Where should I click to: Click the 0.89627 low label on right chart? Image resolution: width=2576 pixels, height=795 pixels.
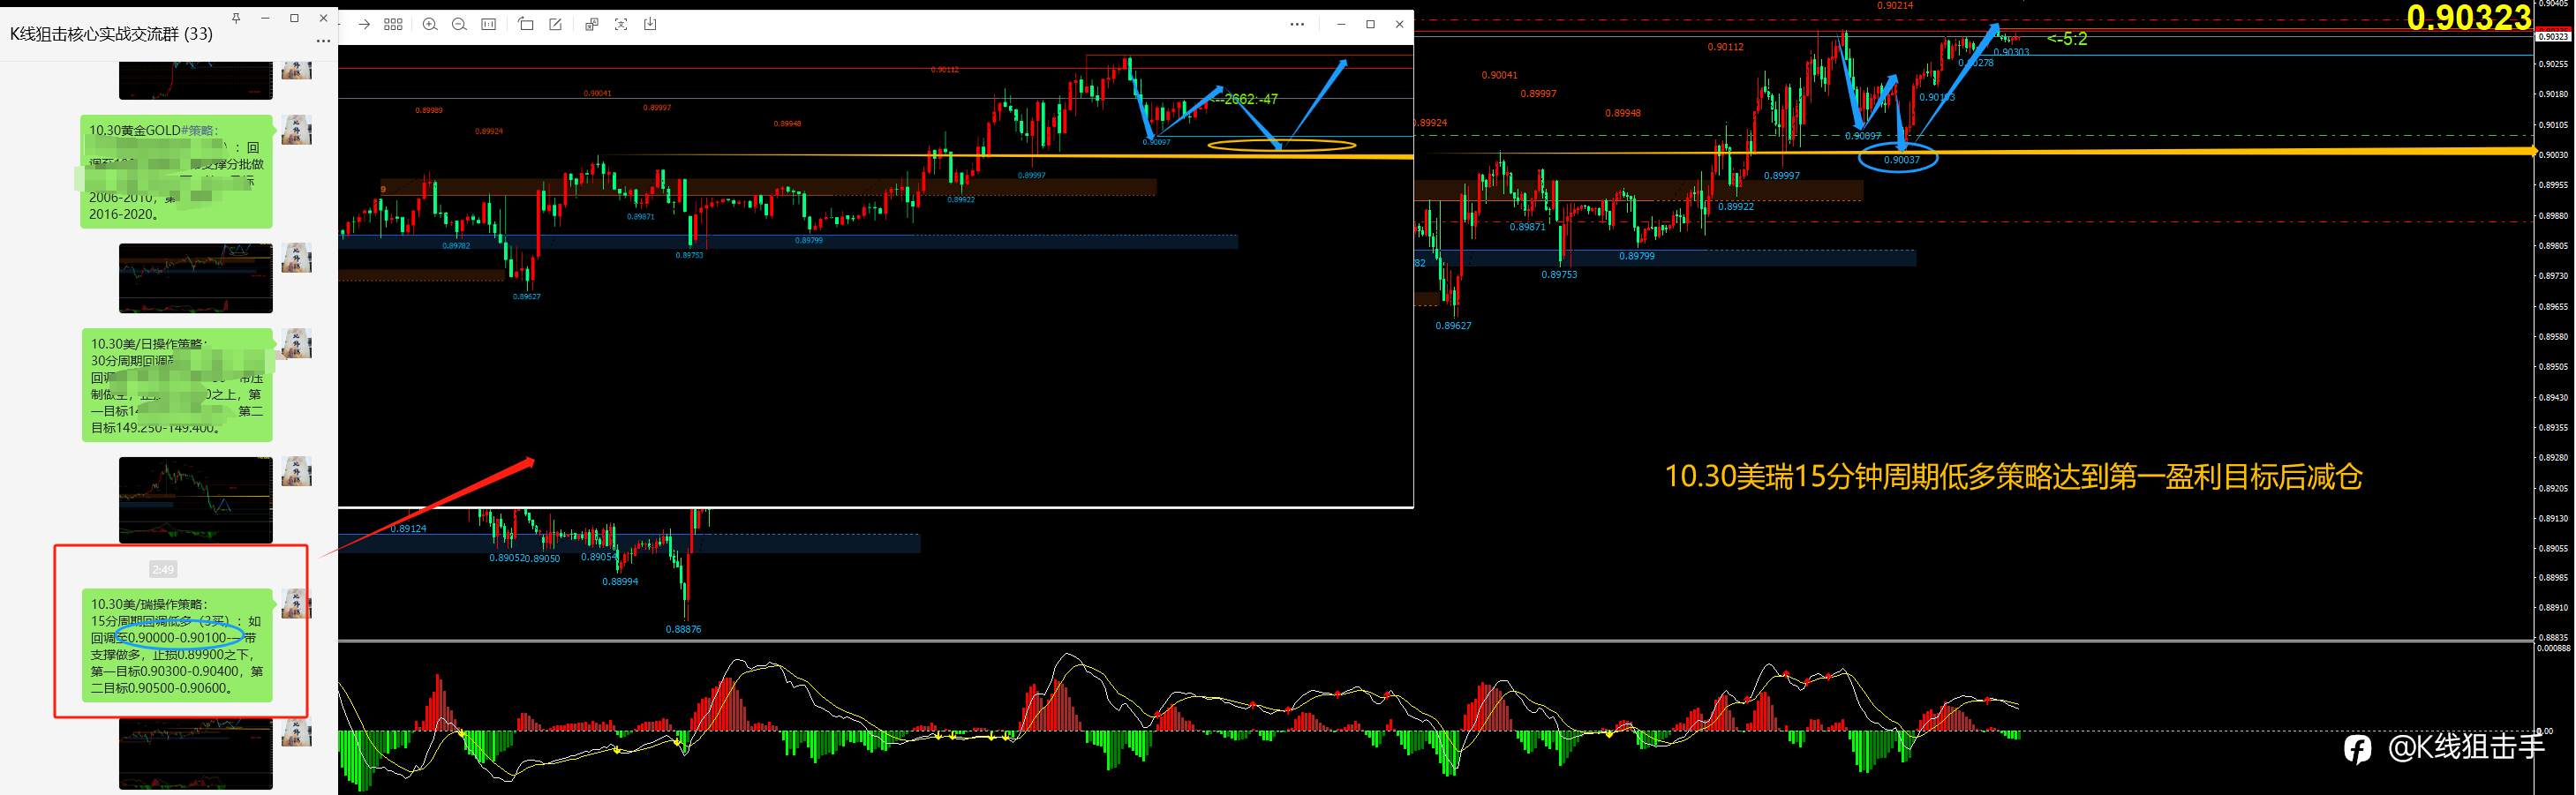[1453, 326]
